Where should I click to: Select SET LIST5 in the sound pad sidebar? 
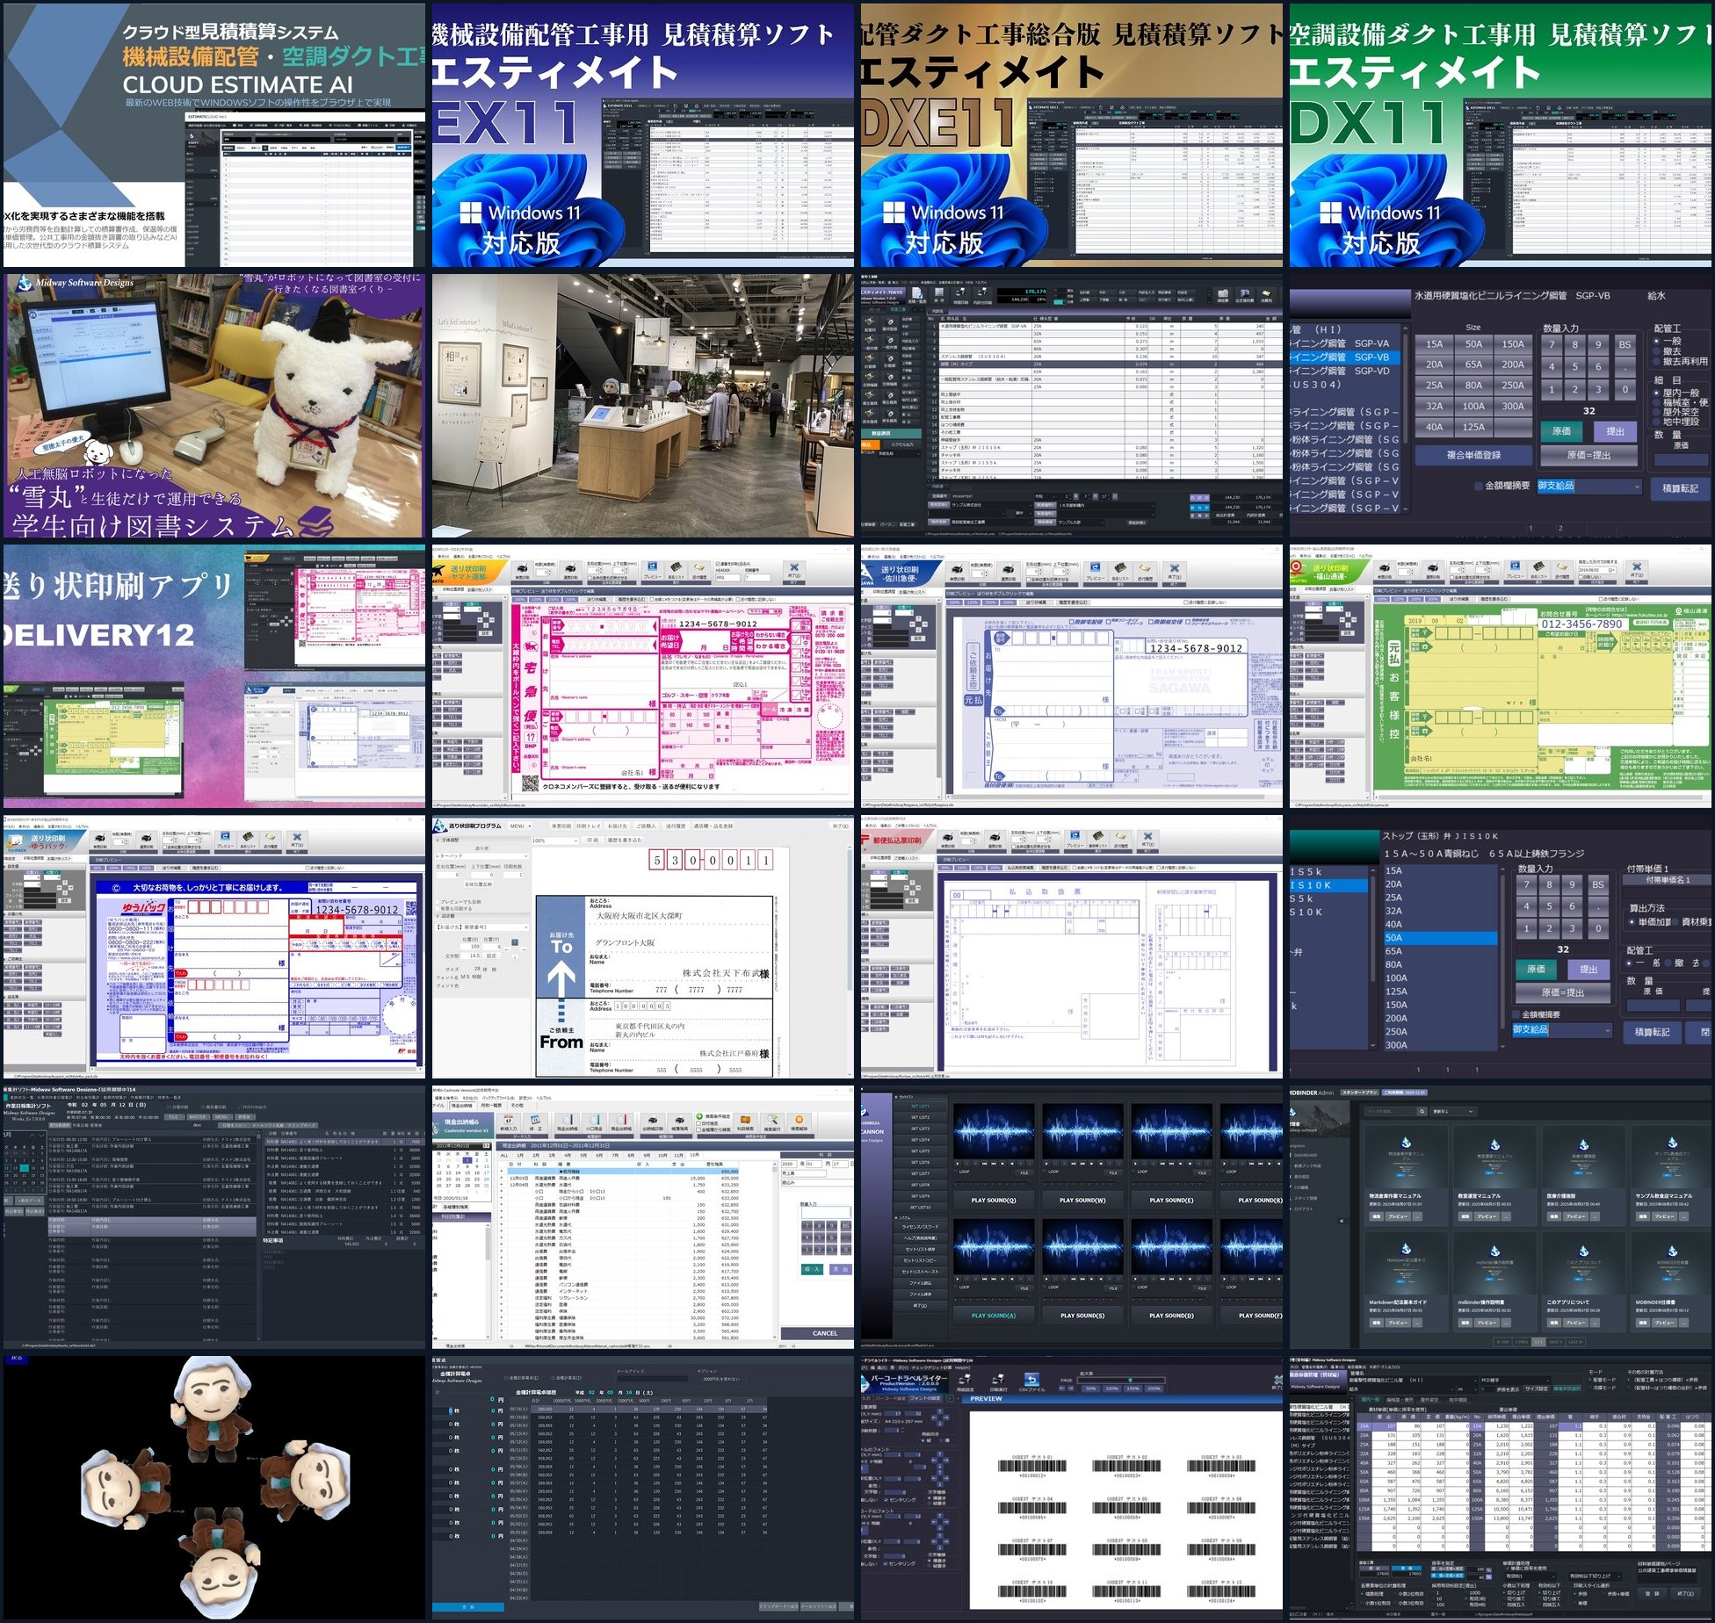[920, 1151]
